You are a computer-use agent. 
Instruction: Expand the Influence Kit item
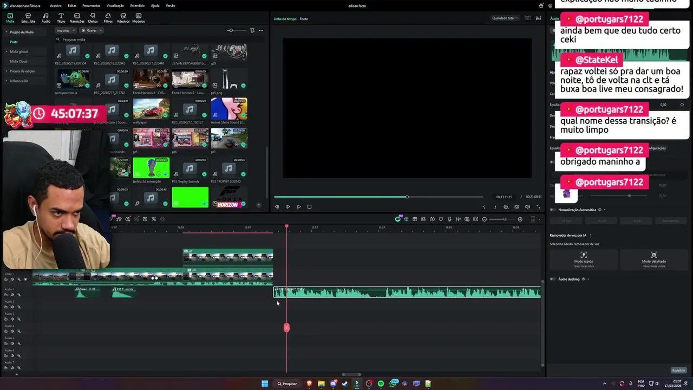point(6,81)
